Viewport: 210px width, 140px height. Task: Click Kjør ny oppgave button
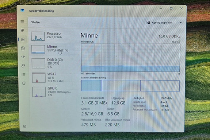[x=159, y=23]
